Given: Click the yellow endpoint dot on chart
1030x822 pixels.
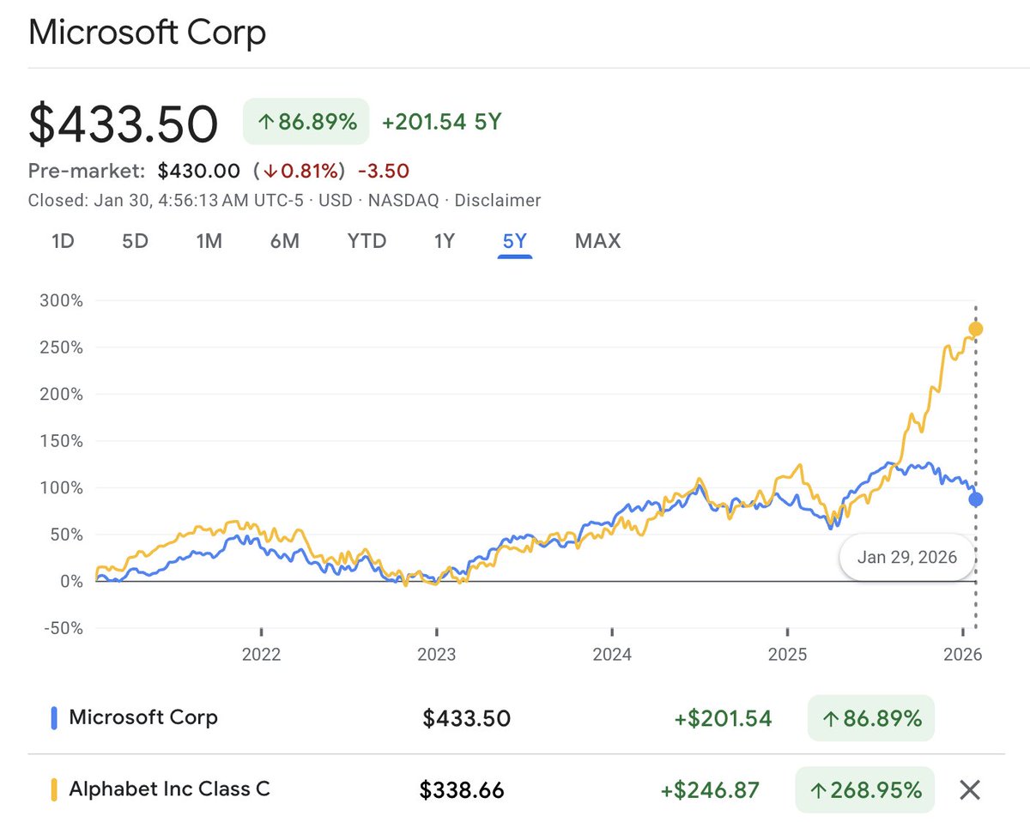Looking at the screenshot, I should tap(976, 329).
